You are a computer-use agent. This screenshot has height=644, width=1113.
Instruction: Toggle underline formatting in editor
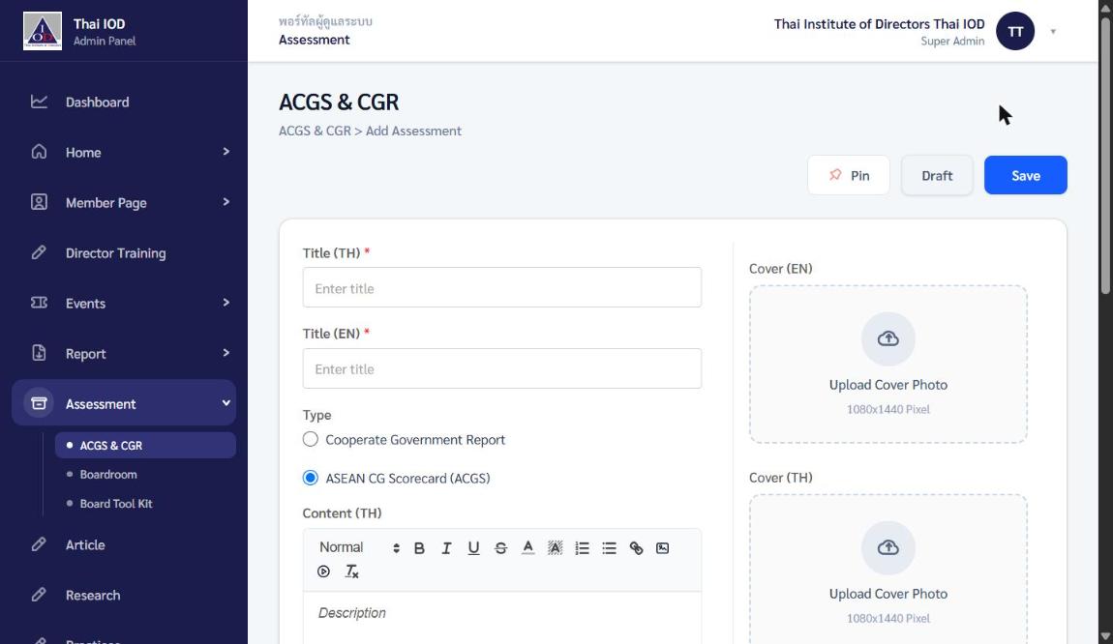(x=473, y=547)
